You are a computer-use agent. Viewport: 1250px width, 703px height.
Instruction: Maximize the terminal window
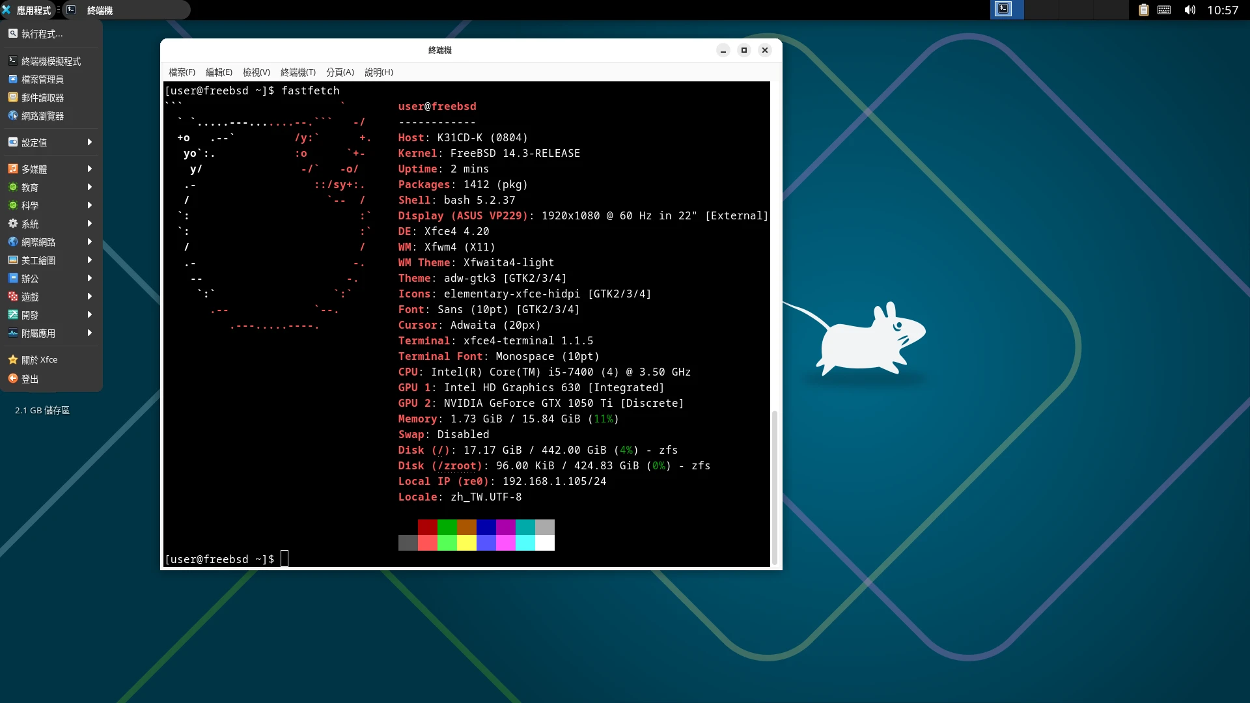[x=744, y=50]
